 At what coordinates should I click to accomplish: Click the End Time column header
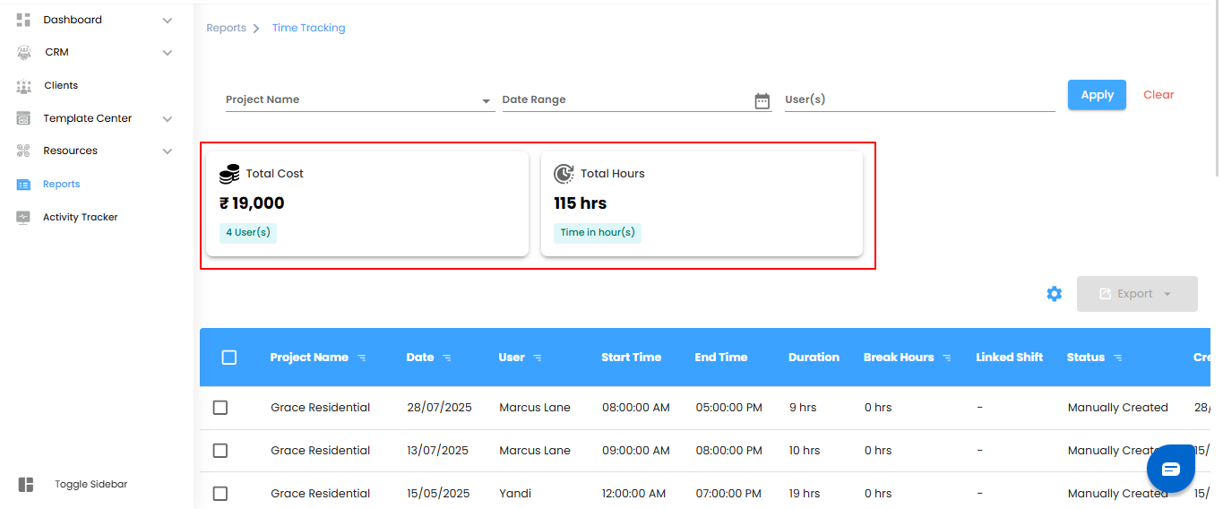(x=721, y=358)
